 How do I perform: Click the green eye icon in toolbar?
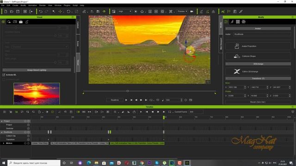click(104, 12)
